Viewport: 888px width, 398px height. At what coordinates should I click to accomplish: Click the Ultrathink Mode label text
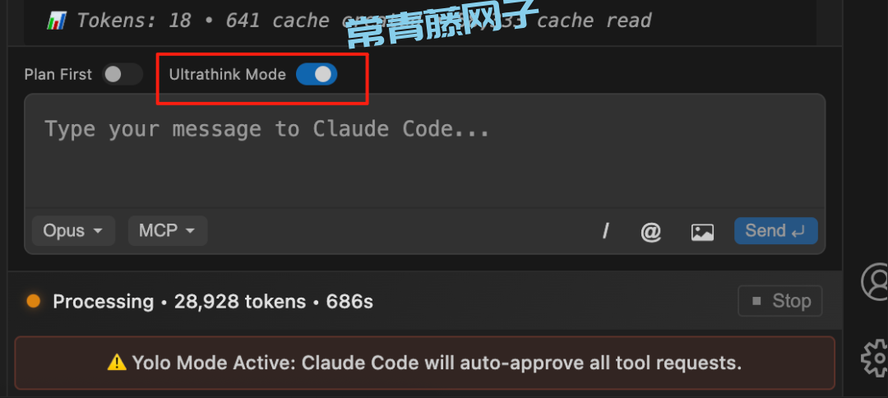tap(227, 75)
